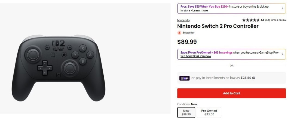Click the review count (54)
The height and width of the screenshot is (126, 294).
point(267,20)
